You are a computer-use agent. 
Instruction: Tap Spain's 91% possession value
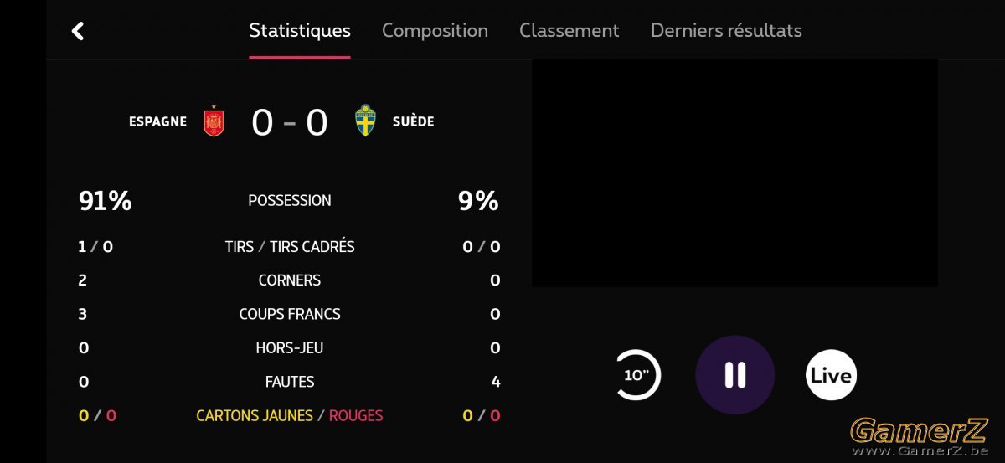click(106, 201)
